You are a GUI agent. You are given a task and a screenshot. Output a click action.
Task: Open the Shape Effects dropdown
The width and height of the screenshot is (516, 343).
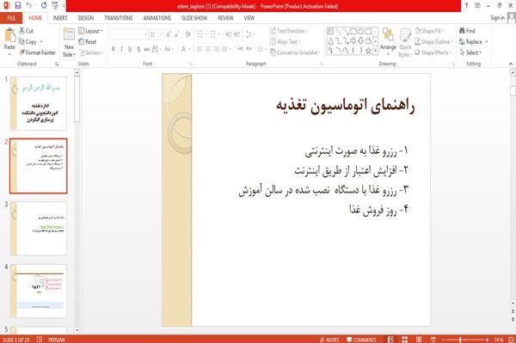click(x=433, y=52)
